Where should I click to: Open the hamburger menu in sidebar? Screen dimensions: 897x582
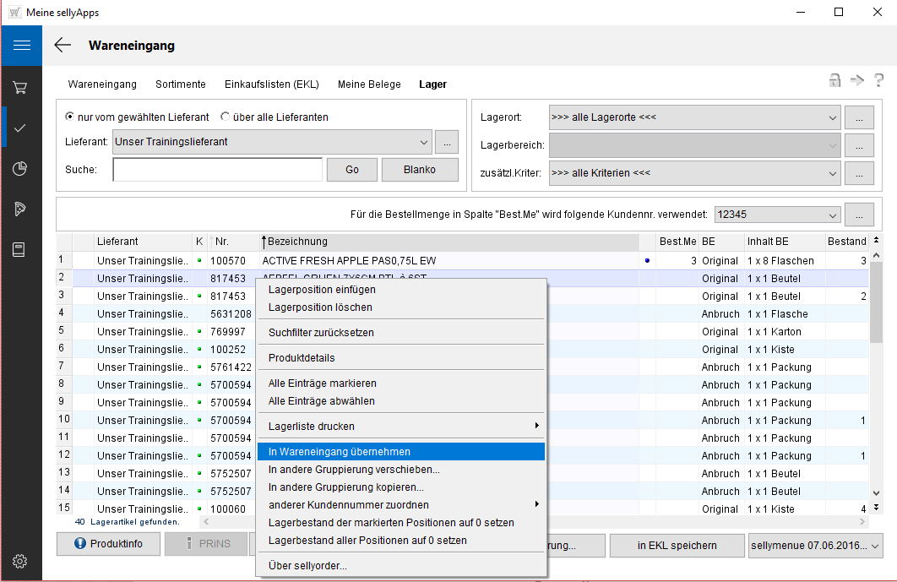pyautogui.click(x=21, y=46)
